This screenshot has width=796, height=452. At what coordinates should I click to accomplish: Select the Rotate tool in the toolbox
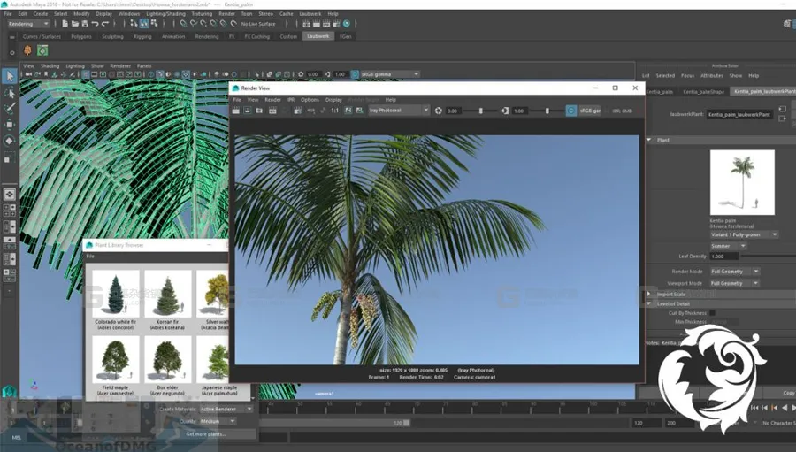(x=10, y=142)
